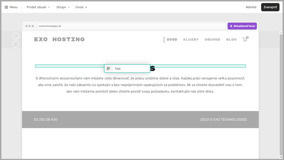The width and height of the screenshot is (284, 160).
Task: Click the layout columns icon
Action: tap(16, 44)
